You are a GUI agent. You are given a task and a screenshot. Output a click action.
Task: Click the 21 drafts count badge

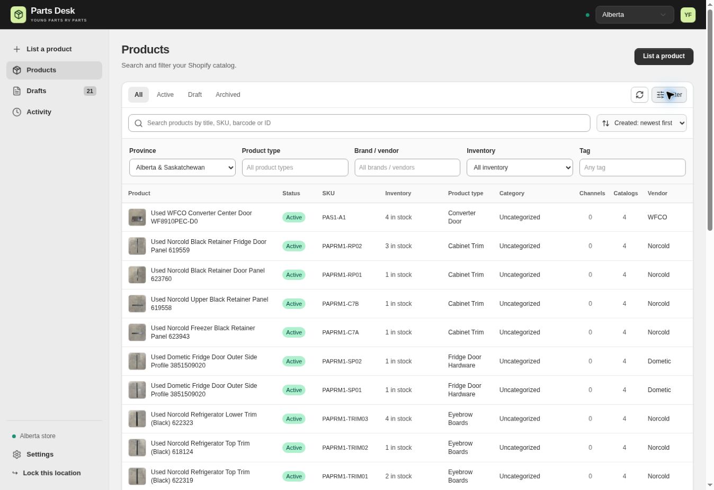tap(90, 91)
